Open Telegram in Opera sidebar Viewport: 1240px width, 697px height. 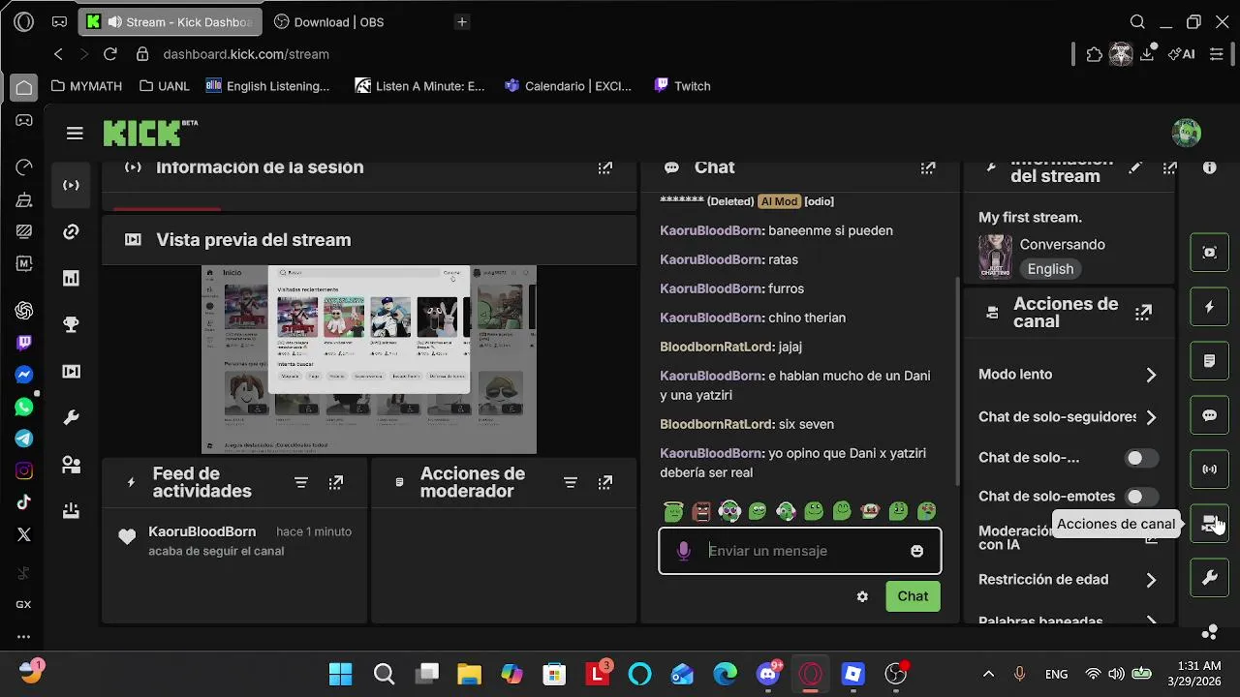coord(24,439)
